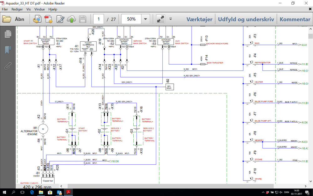
Task: Open the Vindue menu
Action: 39,9
